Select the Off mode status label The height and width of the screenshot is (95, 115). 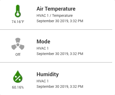(x=18, y=54)
